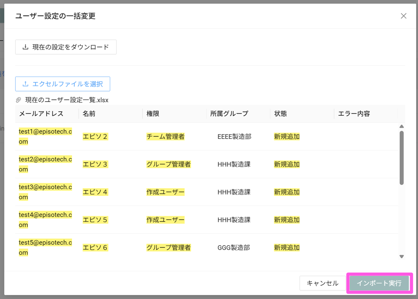Click エクセルファイルを選択 button
The height and width of the screenshot is (299, 418).
(x=62, y=84)
